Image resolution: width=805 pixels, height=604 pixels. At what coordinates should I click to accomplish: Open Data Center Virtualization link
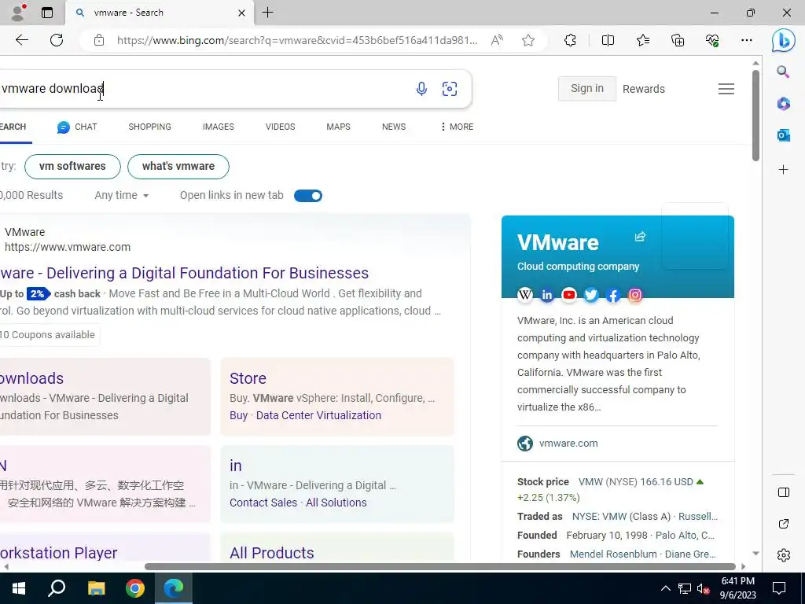click(x=318, y=415)
